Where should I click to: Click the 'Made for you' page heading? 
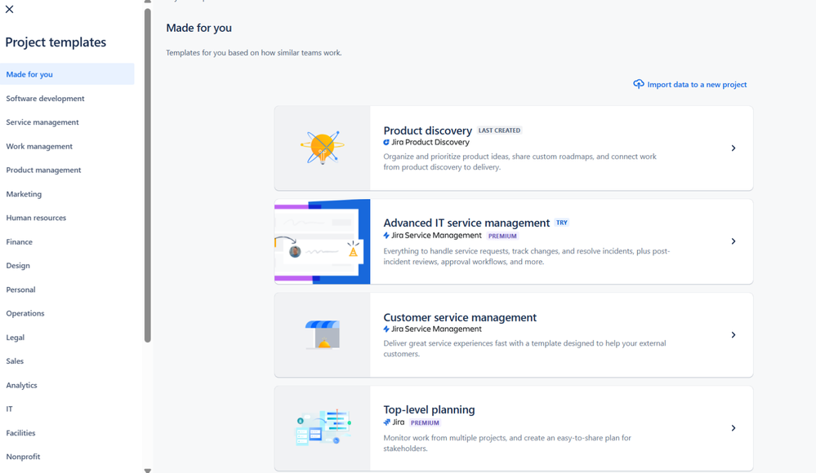point(198,28)
